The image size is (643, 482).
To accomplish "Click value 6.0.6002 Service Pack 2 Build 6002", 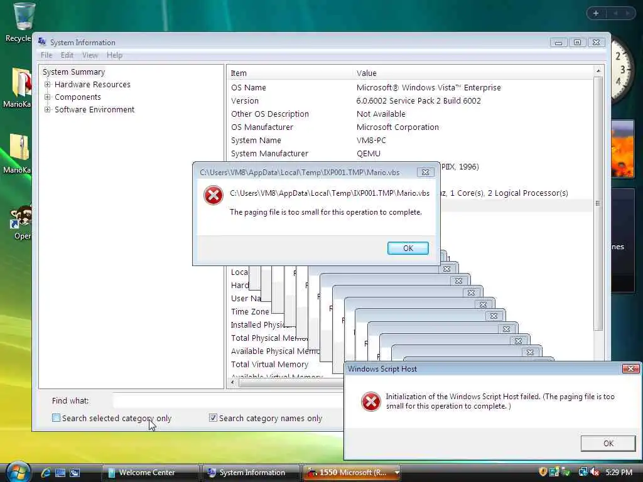I will 419,101.
